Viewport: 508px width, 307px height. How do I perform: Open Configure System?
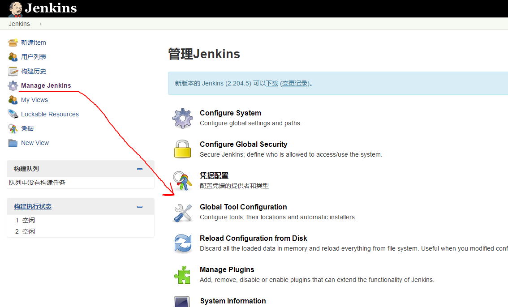230,113
